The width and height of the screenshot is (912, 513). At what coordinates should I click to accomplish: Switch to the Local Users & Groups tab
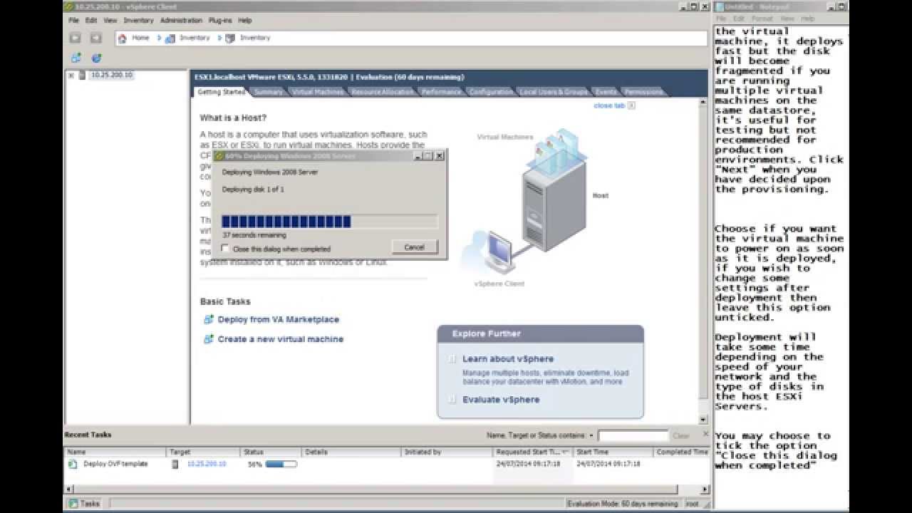point(554,92)
